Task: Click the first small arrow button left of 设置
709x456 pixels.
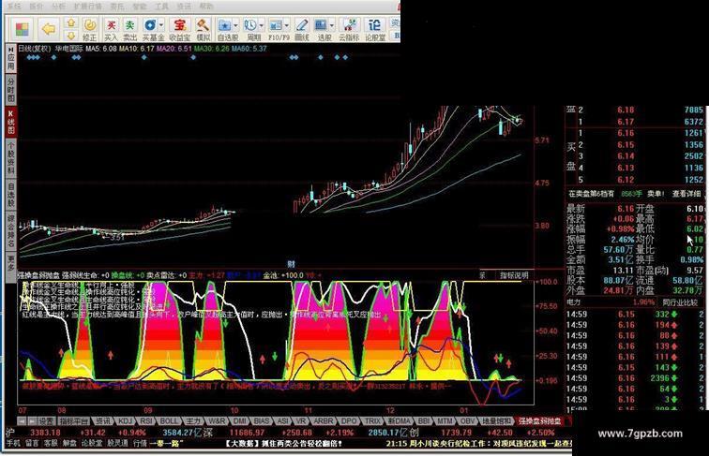Action: pyautogui.click(x=22, y=420)
